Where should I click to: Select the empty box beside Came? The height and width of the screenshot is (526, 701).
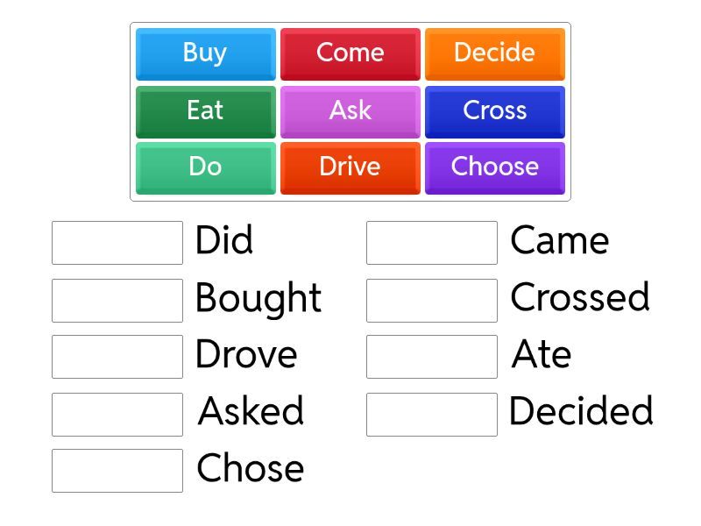(432, 243)
